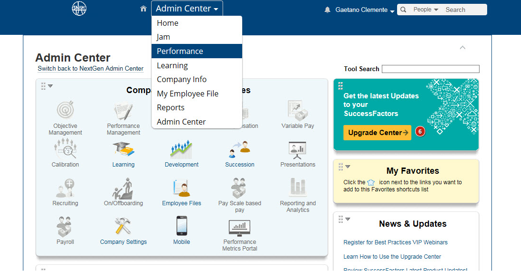The width and height of the screenshot is (521, 273).
Task: Collapse the header with the up chevron
Action: tap(462, 48)
